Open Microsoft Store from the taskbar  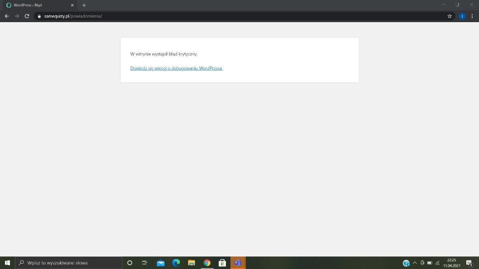(222, 263)
